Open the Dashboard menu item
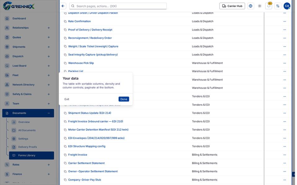 click(x=28, y=18)
